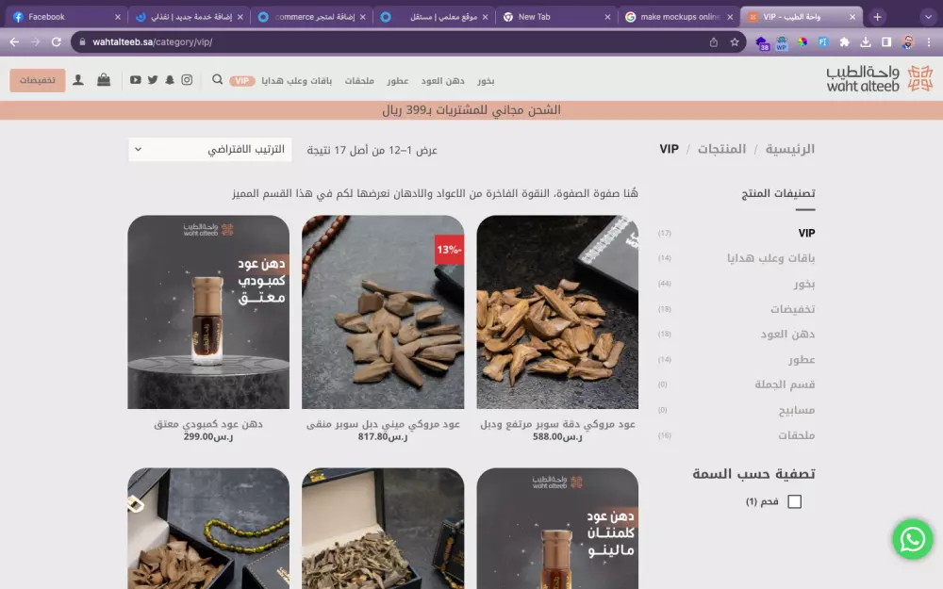
Task: Check the فحم attribute filter checkbox
Action: [795, 501]
